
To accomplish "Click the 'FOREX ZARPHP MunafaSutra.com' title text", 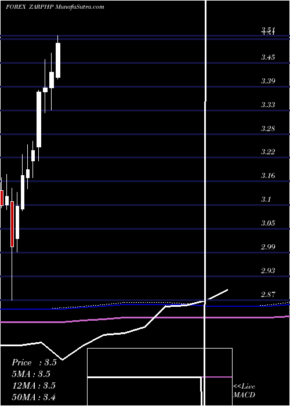I will pyautogui.click(x=55, y=7).
